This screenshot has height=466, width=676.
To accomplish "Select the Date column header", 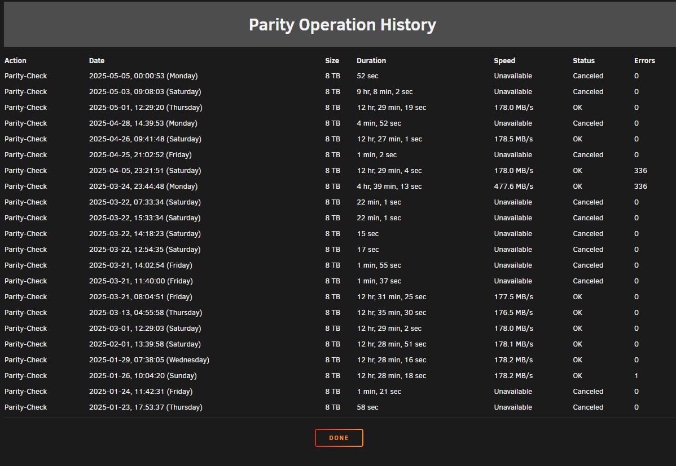I will [x=96, y=61].
